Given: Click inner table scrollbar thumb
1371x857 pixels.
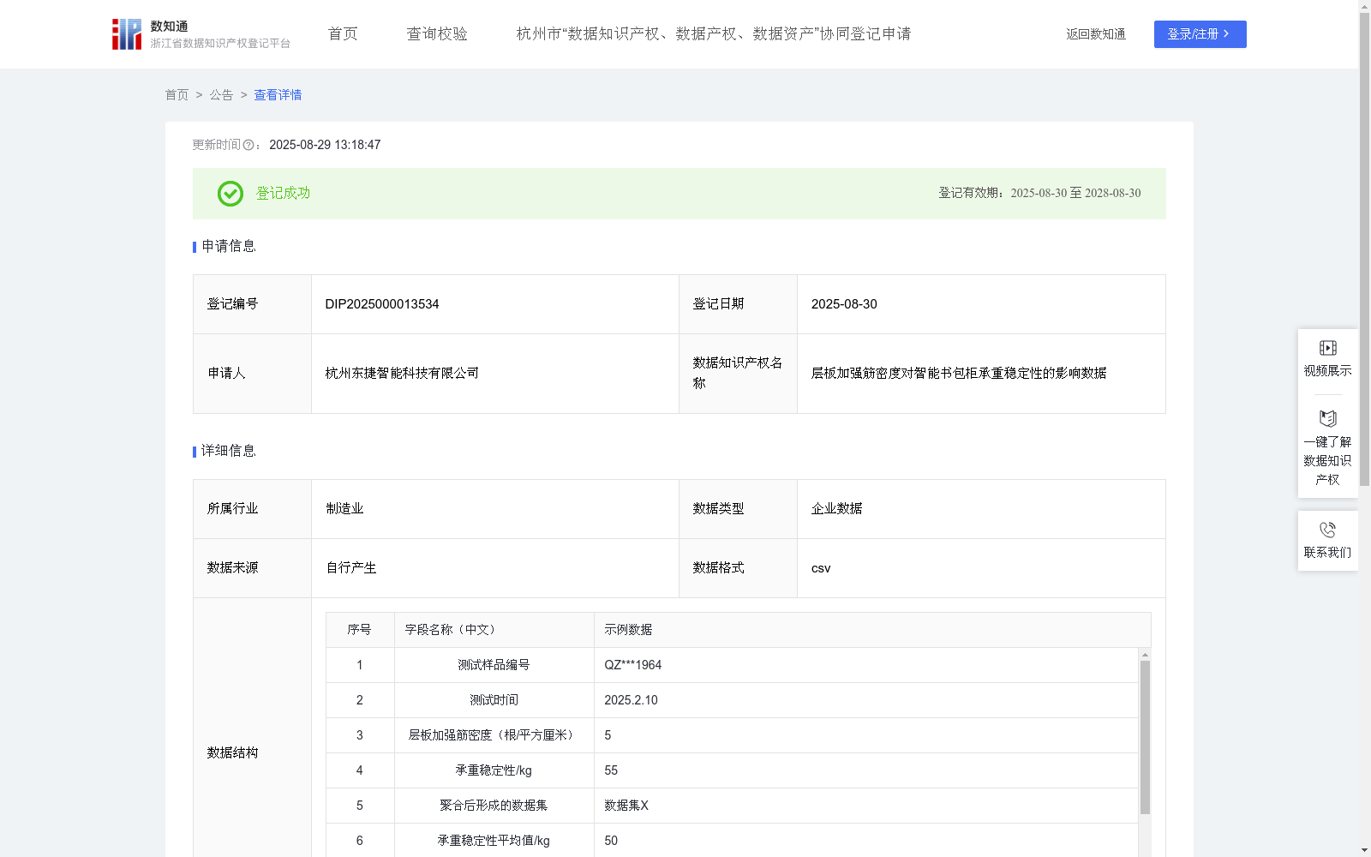Looking at the screenshot, I should tap(1145, 737).
